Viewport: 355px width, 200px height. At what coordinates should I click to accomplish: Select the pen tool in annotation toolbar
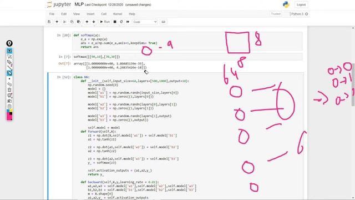9,62
